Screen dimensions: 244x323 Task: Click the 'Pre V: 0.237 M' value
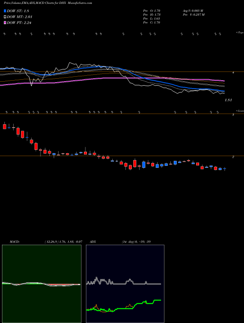pyautogui.click(x=194, y=15)
